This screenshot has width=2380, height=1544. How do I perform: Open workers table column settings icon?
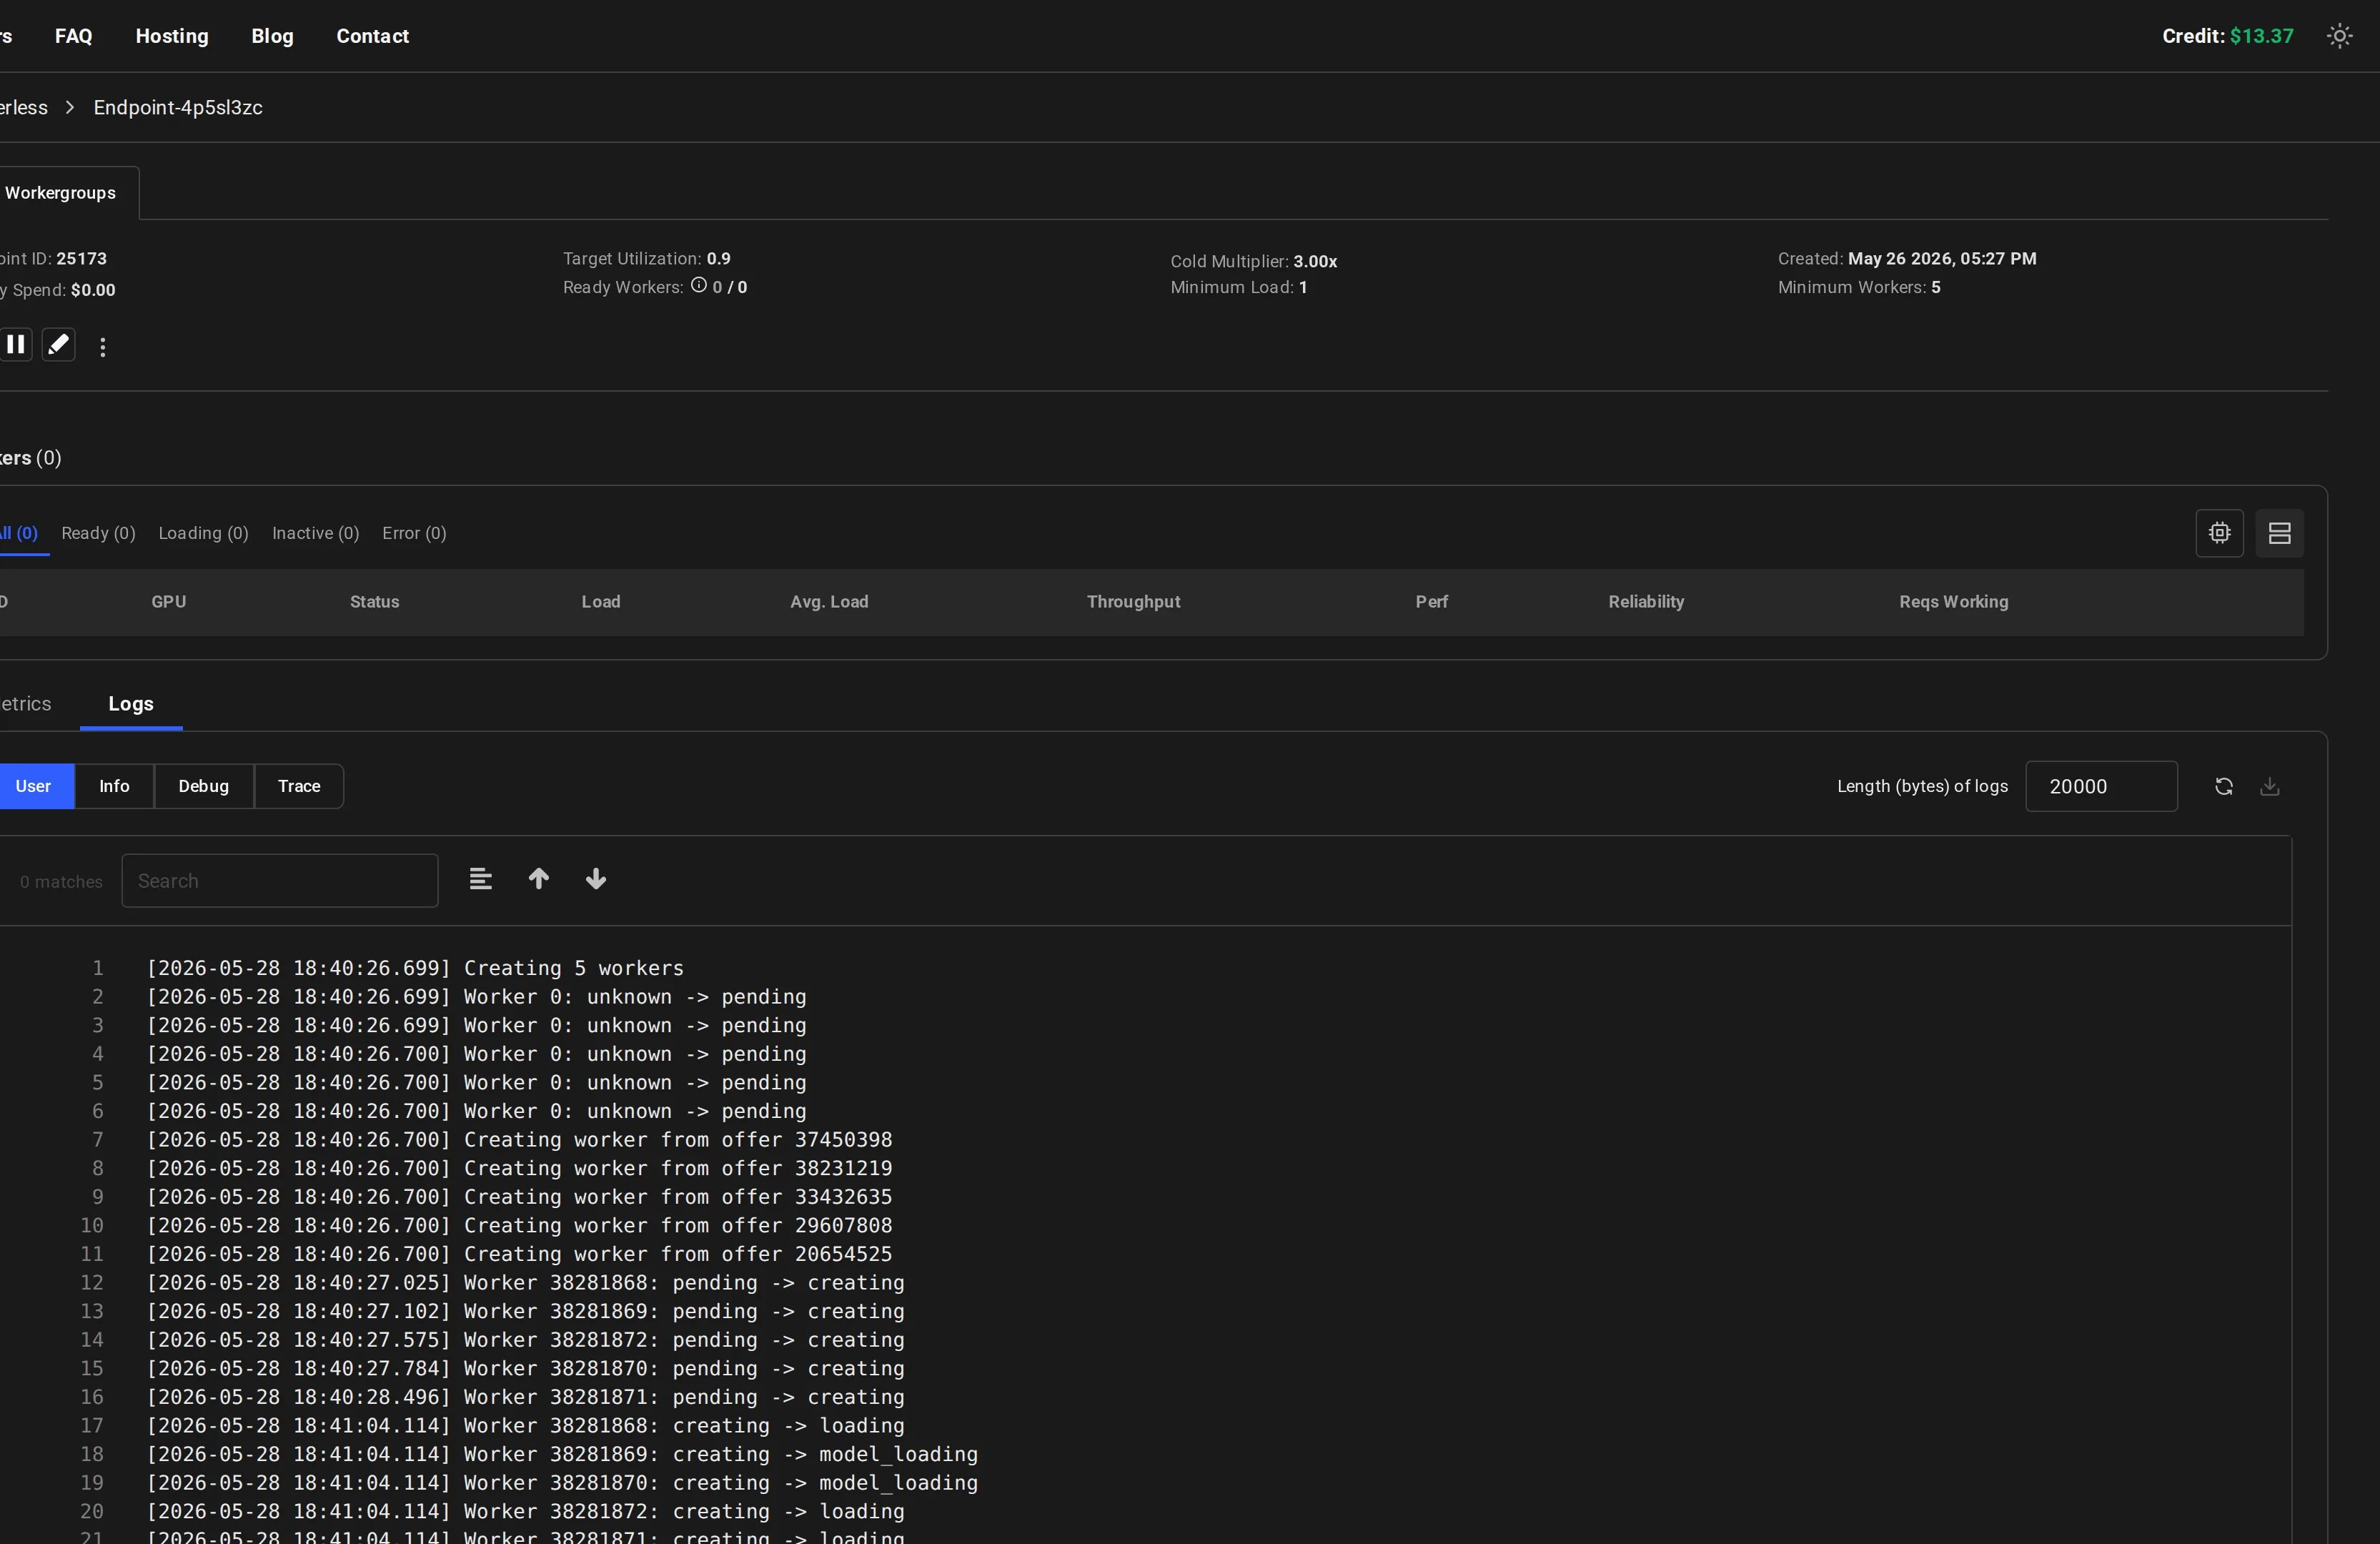[2219, 533]
